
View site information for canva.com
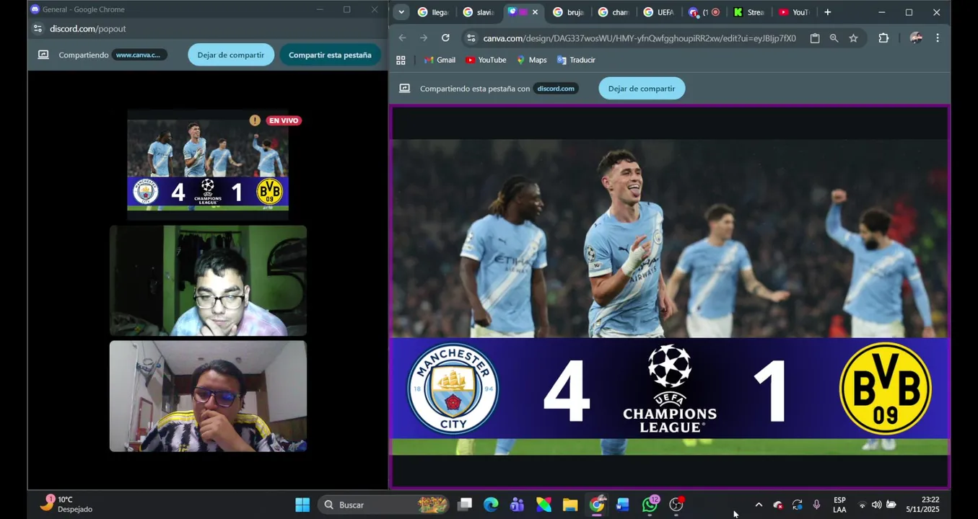pyautogui.click(x=471, y=38)
